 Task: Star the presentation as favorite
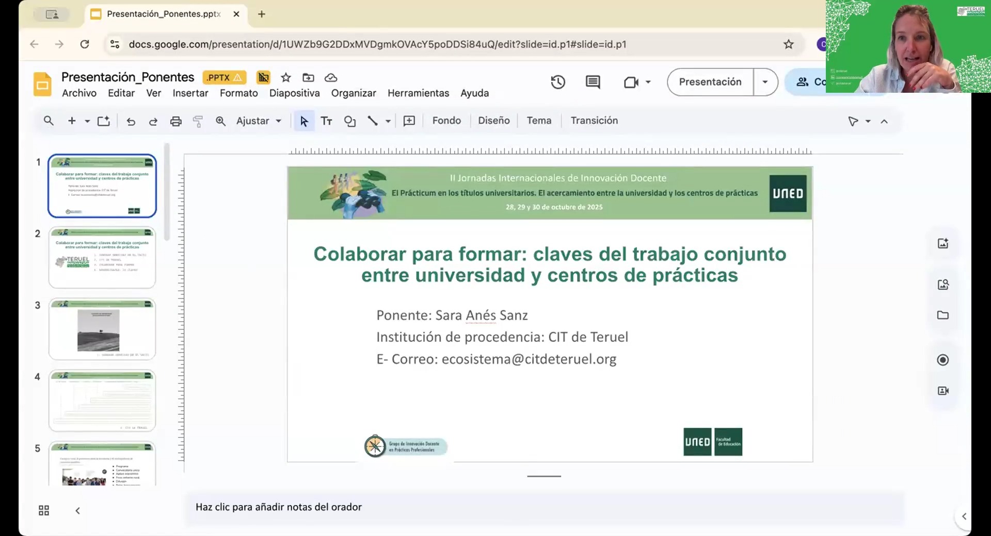286,77
